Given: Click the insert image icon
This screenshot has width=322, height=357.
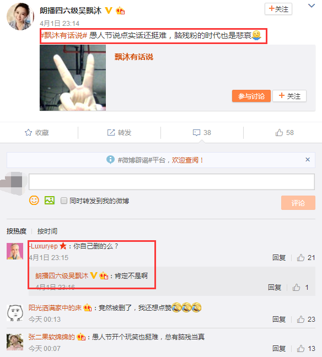Looking at the screenshot, I should (x=50, y=201).
